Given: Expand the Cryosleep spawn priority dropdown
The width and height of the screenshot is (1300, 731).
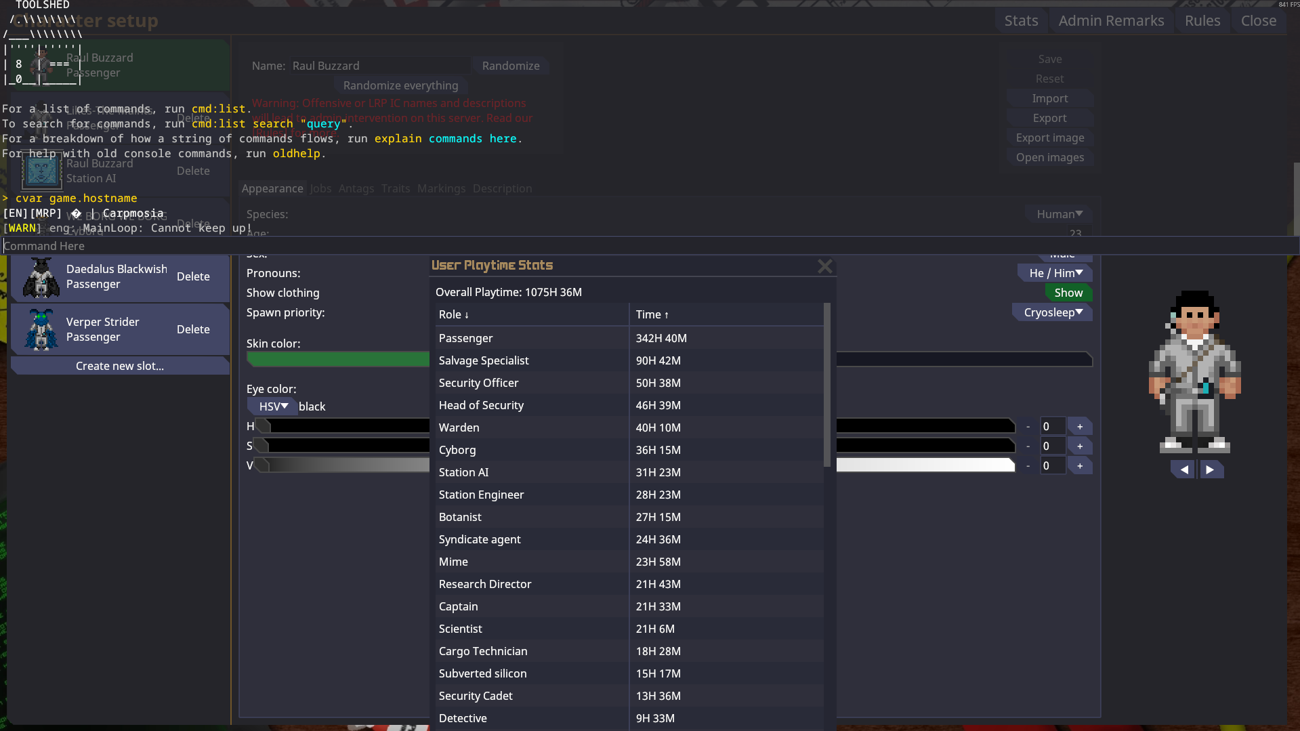Looking at the screenshot, I should [x=1052, y=312].
